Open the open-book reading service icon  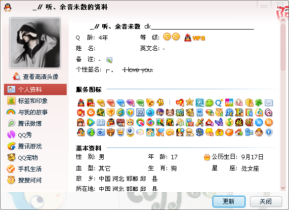(x=101, y=122)
